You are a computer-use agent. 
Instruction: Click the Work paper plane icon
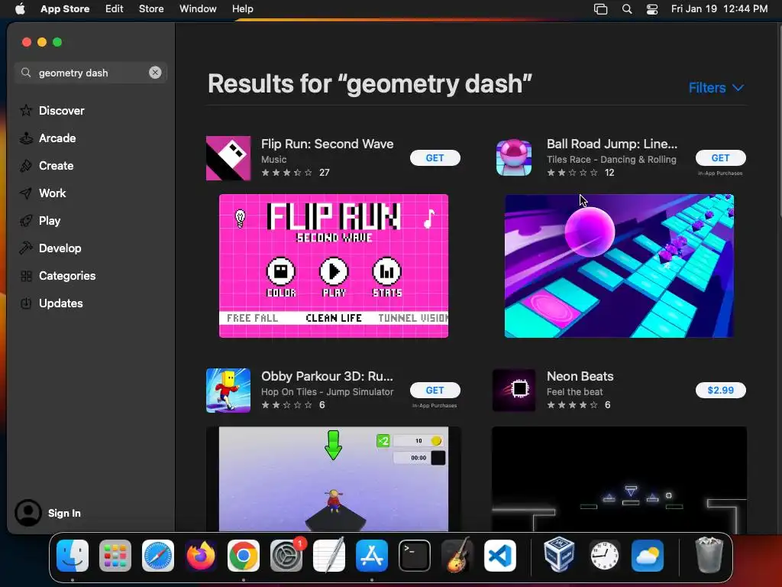[26, 193]
